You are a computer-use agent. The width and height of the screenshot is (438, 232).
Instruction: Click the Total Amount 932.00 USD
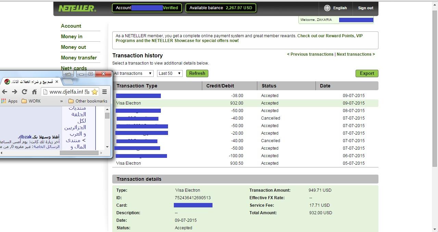coord(321,213)
